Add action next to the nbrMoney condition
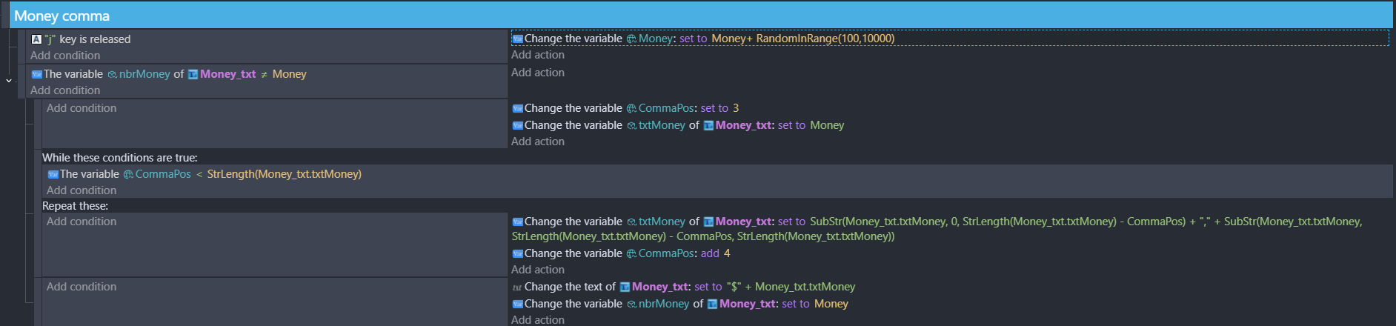Viewport: 1396px width, 326px height. tap(538, 73)
